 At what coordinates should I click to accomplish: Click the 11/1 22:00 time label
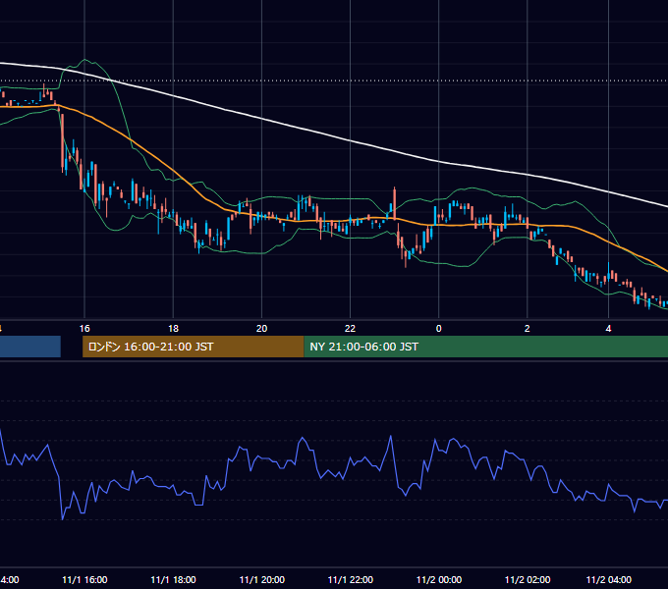coord(350,579)
